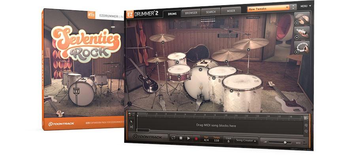
Task: Open the Song Creator panel
Action: tap(246, 140)
